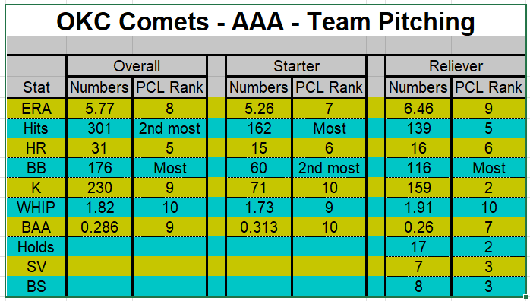Viewport: 530px width, 301px height.
Task: Select the Reliever Holds value 17
Action: [x=418, y=247]
